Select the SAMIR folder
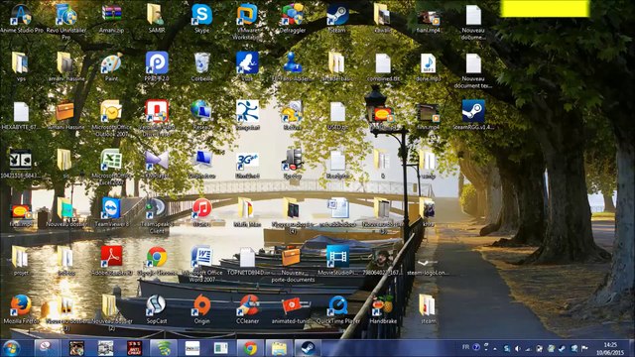The width and height of the screenshot is (635, 357). click(157, 18)
